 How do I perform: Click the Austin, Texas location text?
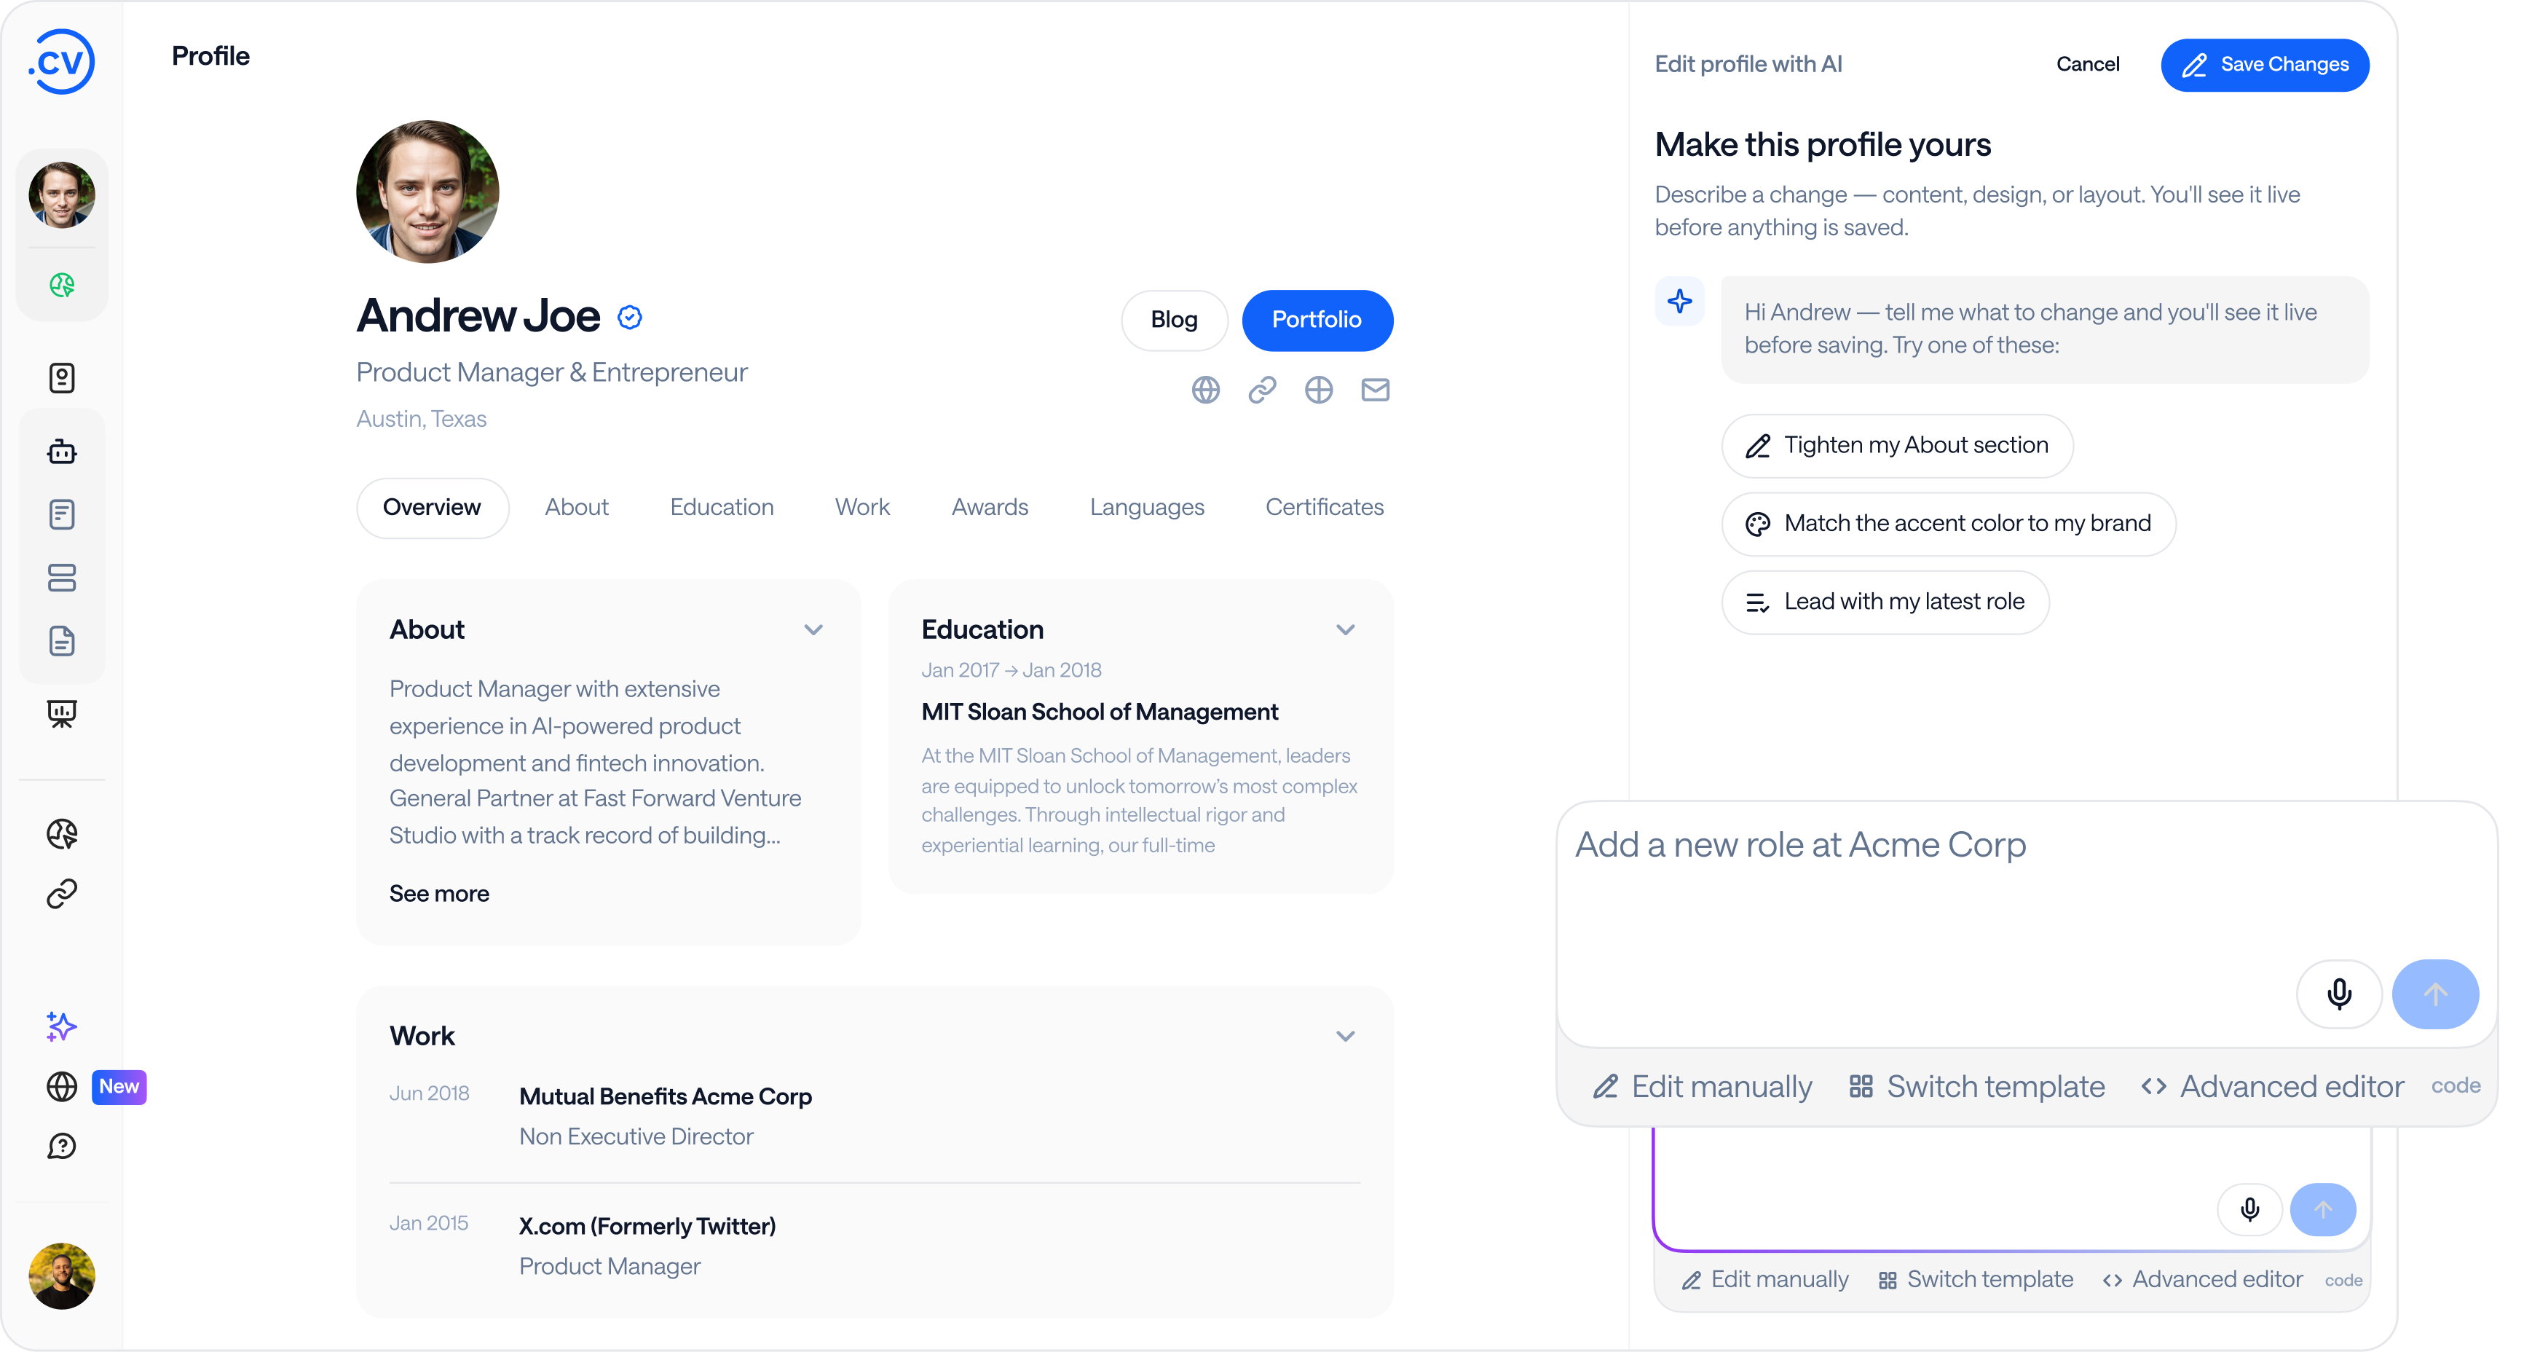tap(422, 419)
